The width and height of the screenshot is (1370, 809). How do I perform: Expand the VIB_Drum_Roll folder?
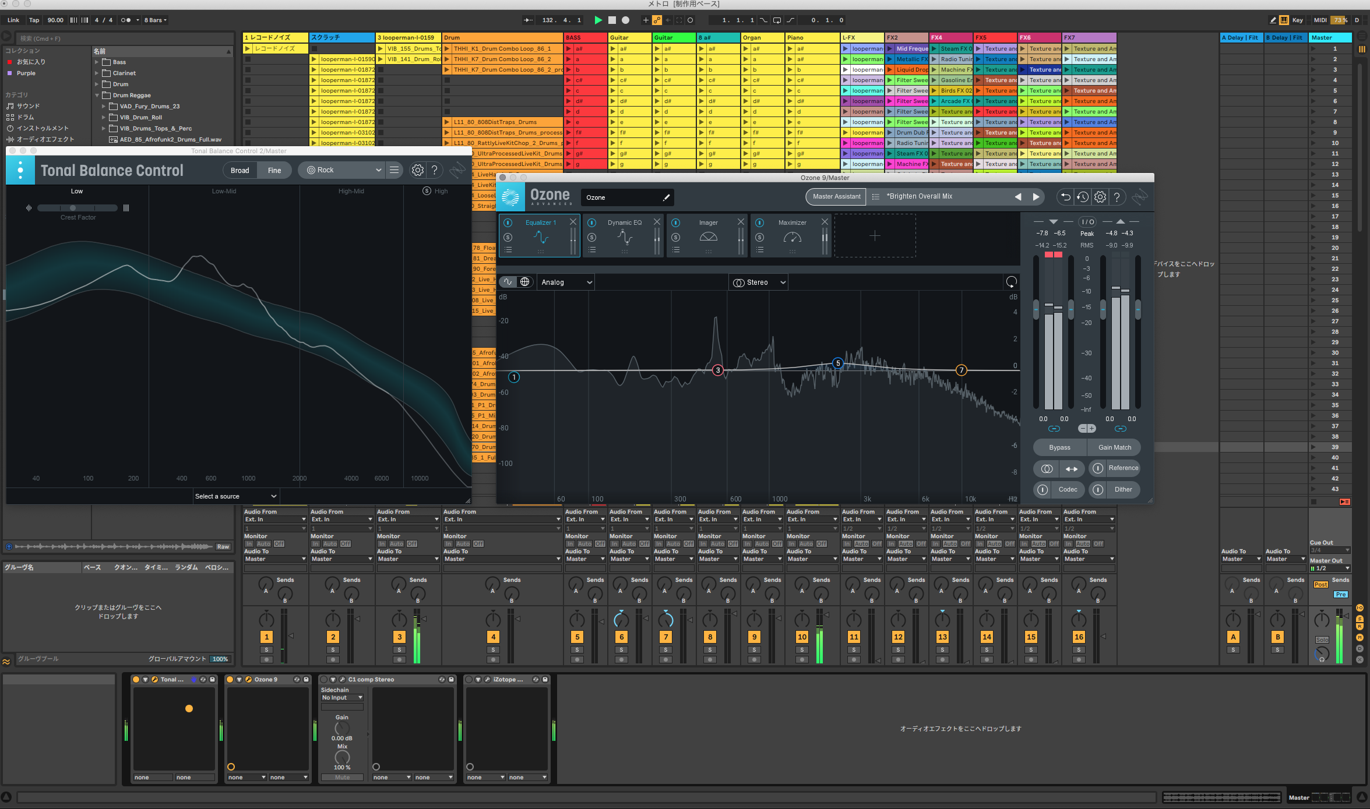pyautogui.click(x=104, y=117)
